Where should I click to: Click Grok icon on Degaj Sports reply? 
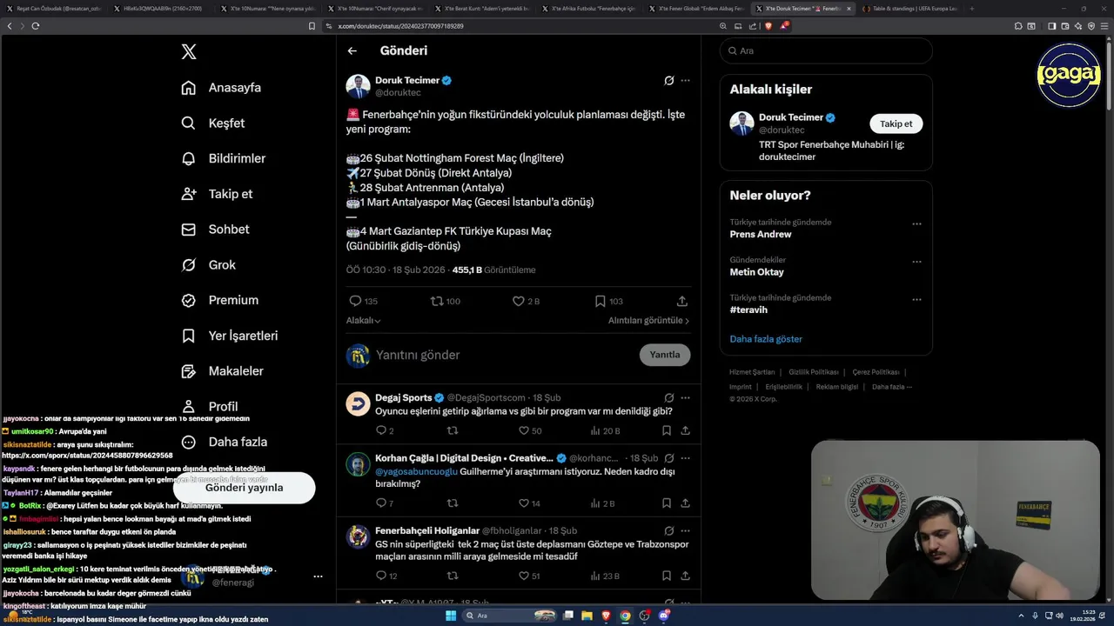(668, 397)
